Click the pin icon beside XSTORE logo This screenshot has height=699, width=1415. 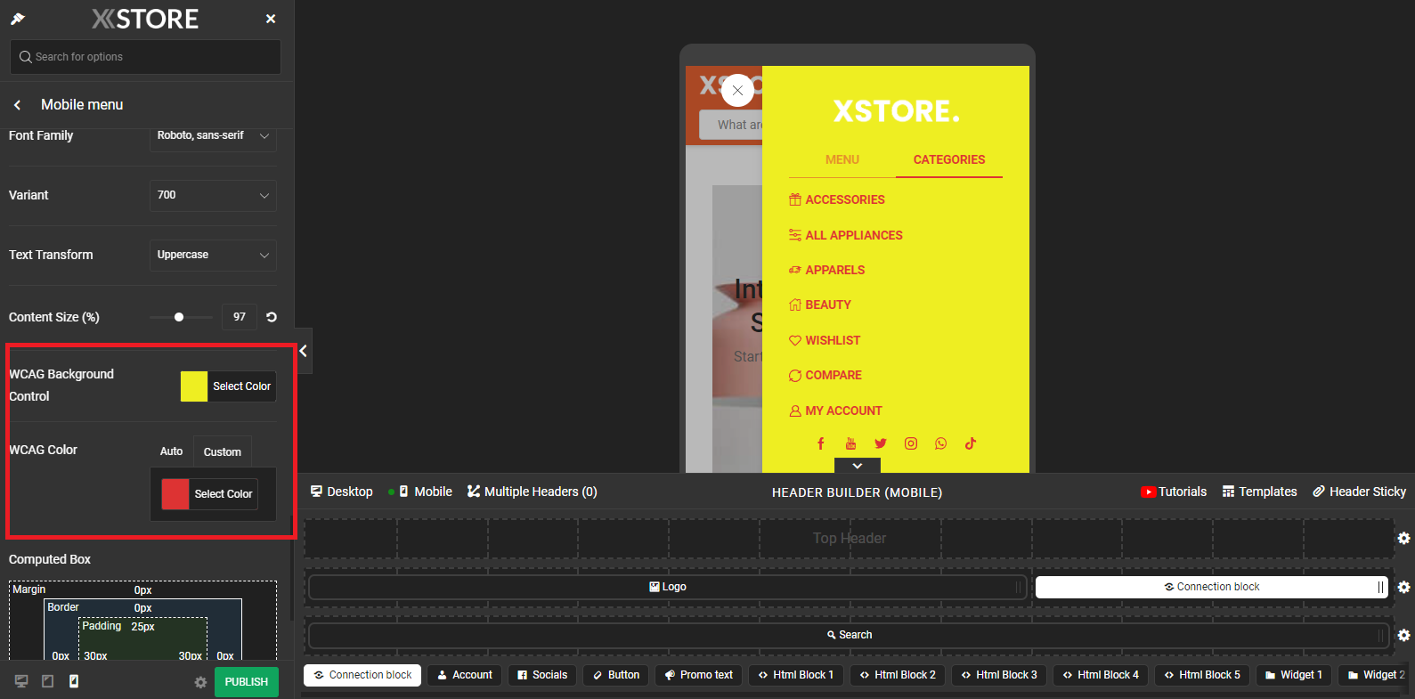(18, 19)
